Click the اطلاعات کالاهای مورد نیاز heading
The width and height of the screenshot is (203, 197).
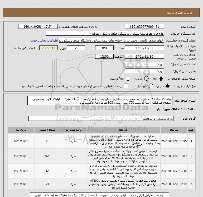click(x=176, y=109)
